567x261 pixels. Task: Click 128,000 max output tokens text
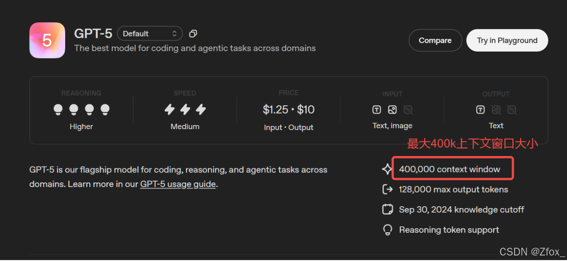454,189
